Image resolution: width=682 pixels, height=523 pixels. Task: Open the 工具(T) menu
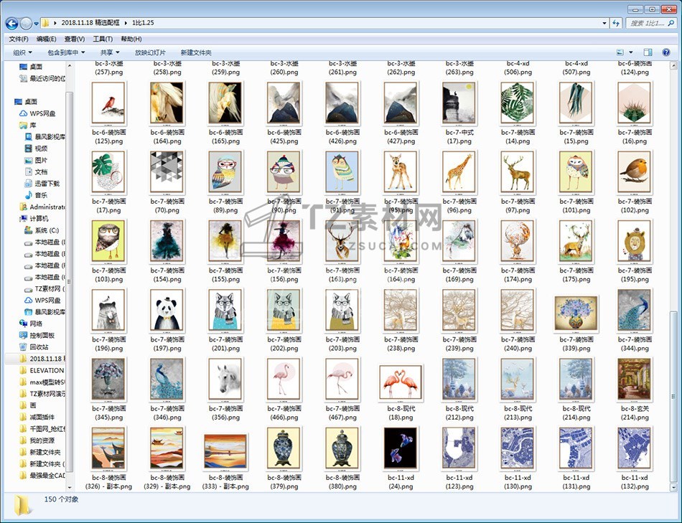point(103,39)
